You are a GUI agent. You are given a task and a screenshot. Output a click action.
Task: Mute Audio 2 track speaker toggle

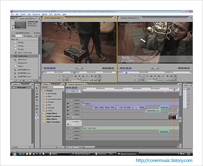[68, 128]
